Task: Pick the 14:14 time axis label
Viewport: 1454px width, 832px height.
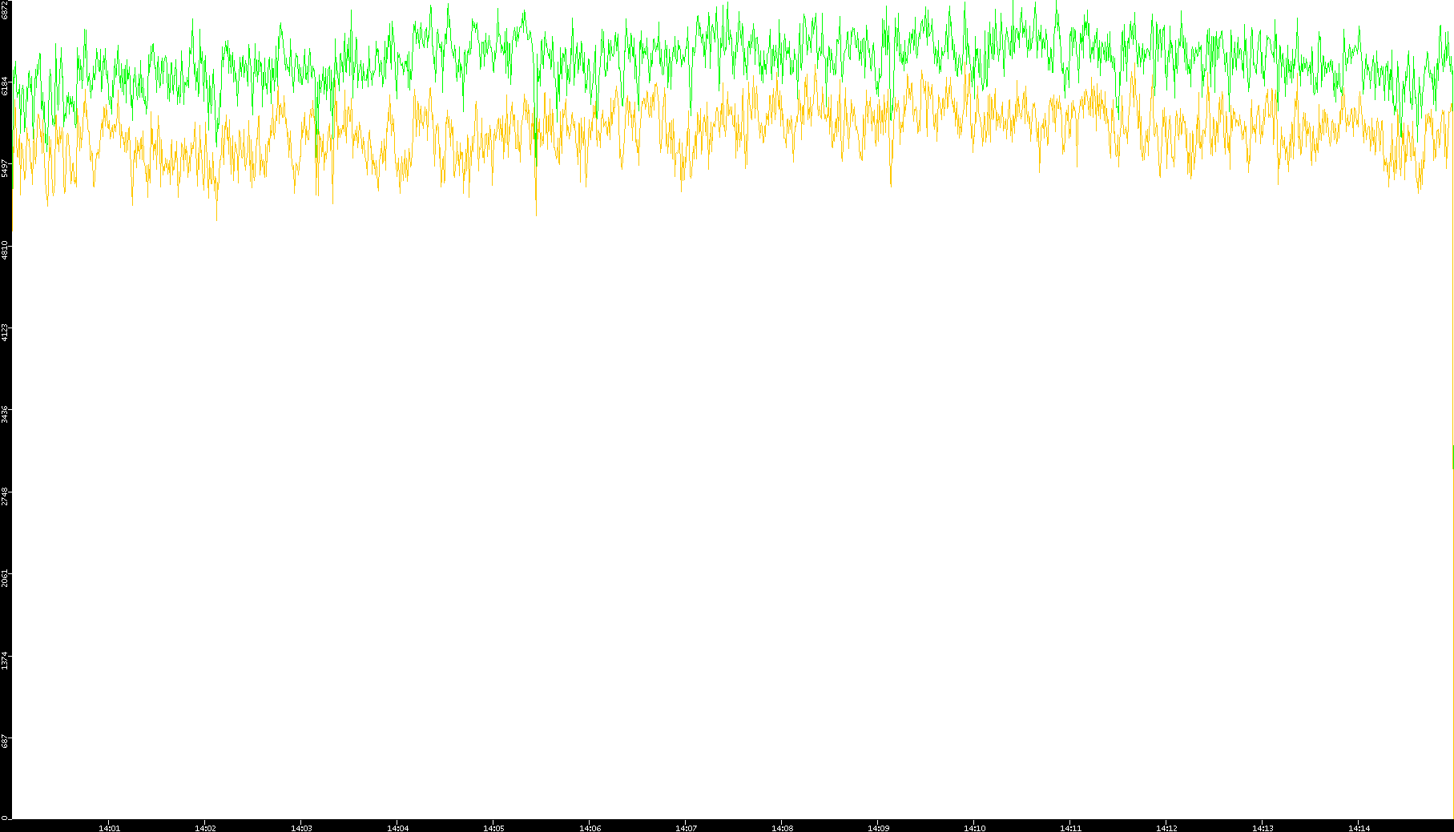Action: [1359, 828]
